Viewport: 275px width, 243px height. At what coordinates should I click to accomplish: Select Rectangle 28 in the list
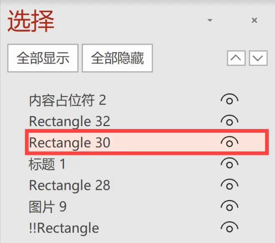pyautogui.click(x=70, y=185)
